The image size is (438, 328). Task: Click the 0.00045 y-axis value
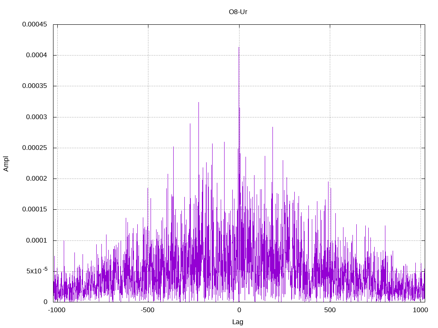pos(35,24)
